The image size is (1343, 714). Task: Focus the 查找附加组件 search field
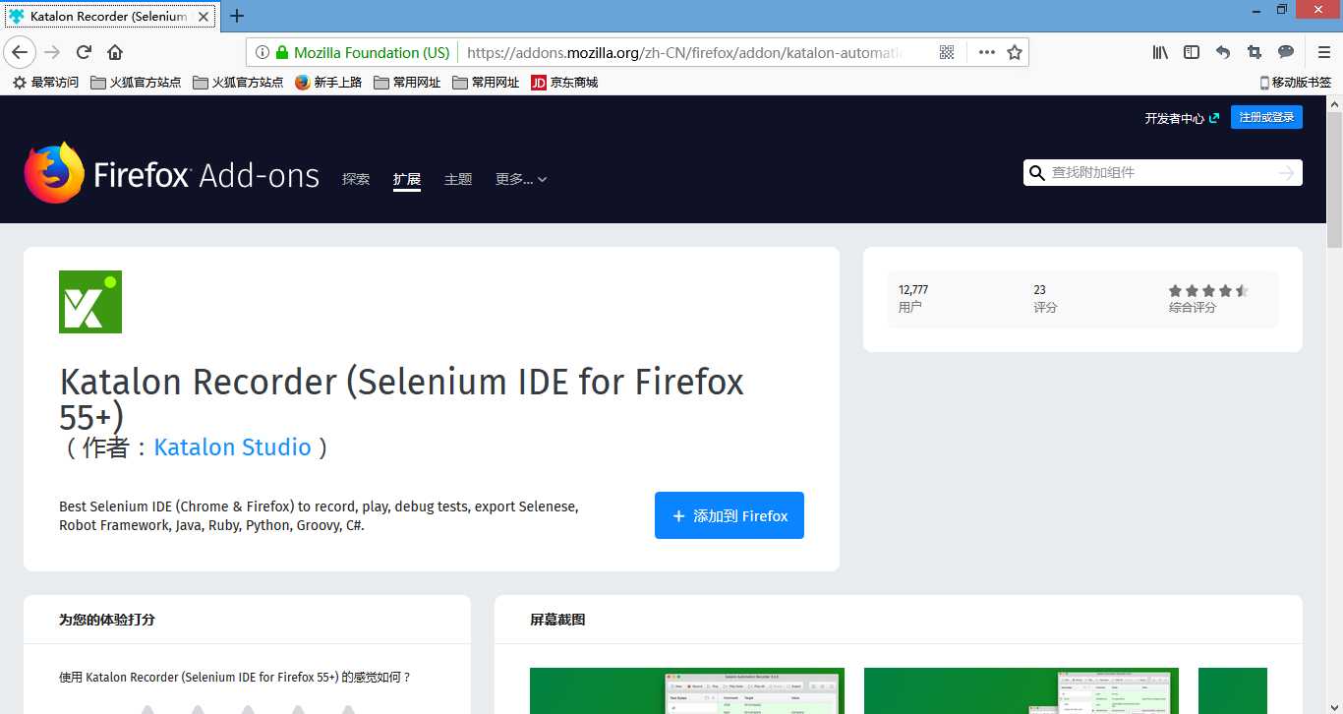pos(1162,173)
